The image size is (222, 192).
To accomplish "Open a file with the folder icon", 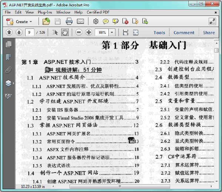I will [46, 21].
